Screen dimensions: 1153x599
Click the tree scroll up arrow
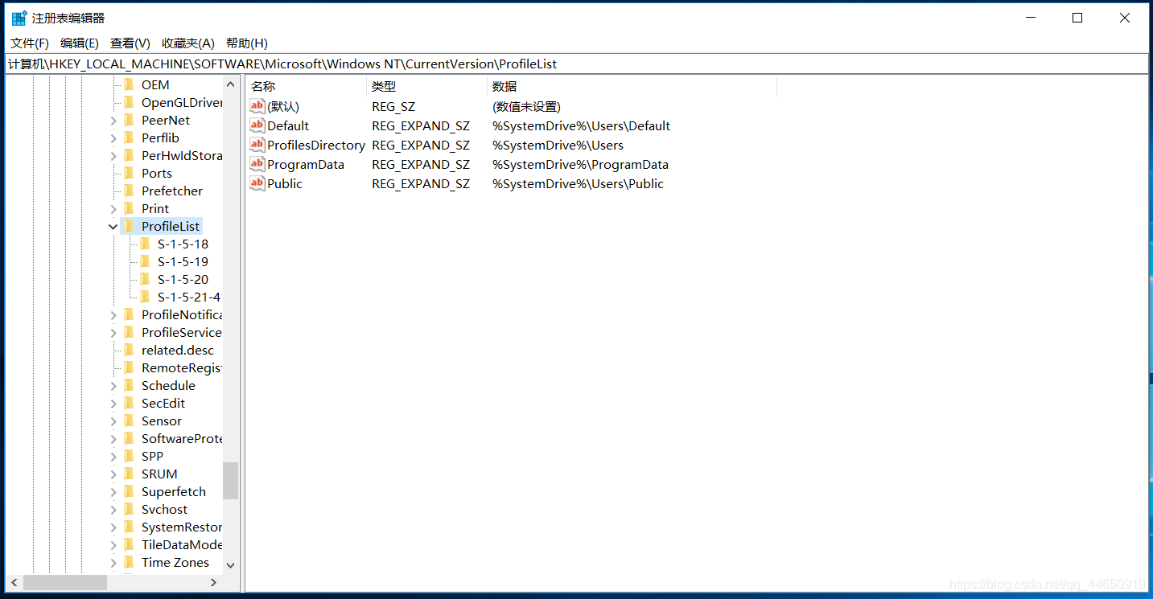click(x=231, y=84)
